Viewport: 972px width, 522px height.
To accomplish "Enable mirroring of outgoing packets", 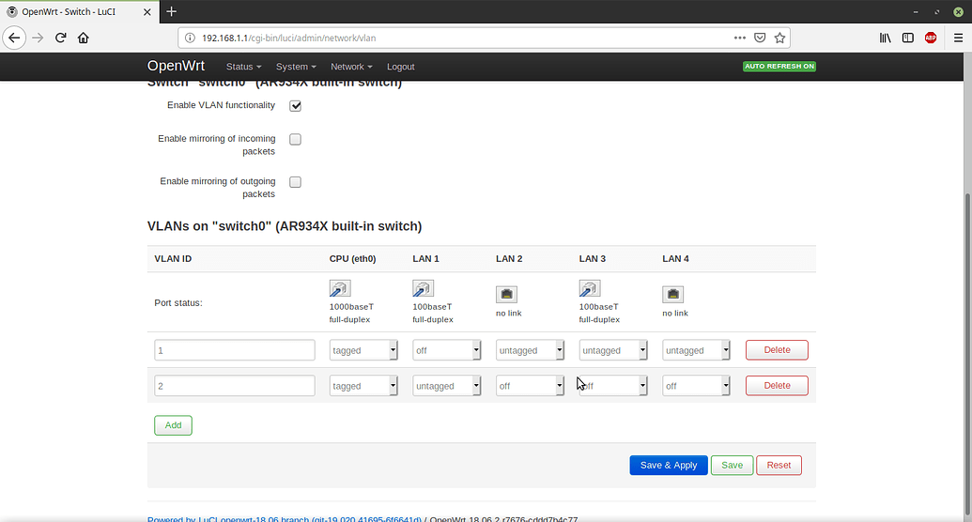I will (295, 182).
